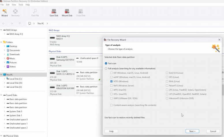The width and height of the screenshot is (224, 137).
Task: Toggle the FAT file system checkbox
Action: (x=111, y=73)
